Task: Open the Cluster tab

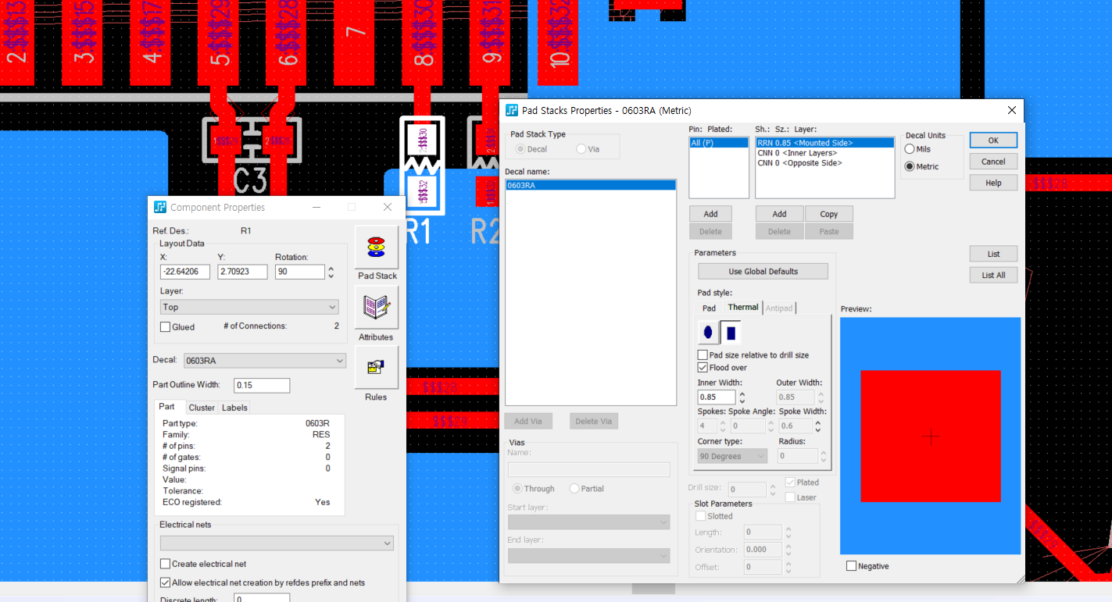Action: pos(202,408)
